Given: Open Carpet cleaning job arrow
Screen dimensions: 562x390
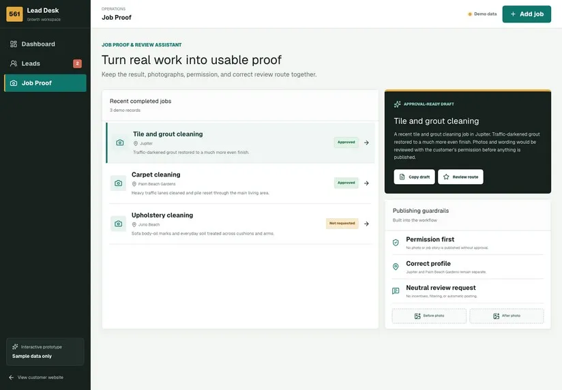Looking at the screenshot, I should [366, 183].
